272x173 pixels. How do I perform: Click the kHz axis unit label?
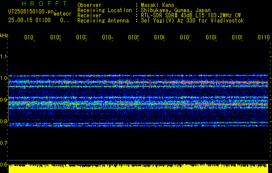coord(4,35)
